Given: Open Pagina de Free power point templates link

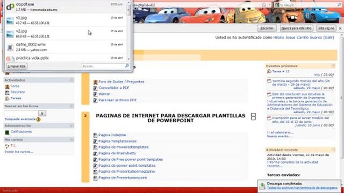Looking at the screenshot, I should 131,160.
